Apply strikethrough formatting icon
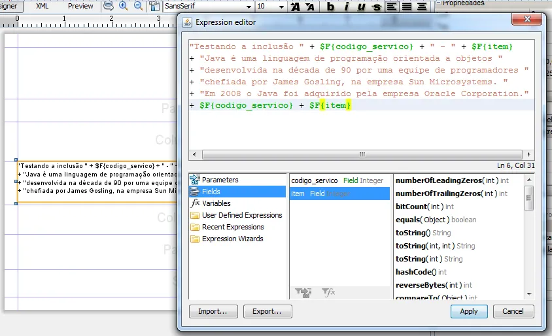 (377, 7)
